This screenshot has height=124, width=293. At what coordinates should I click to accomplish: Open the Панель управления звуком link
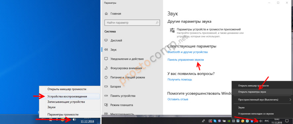(186, 60)
